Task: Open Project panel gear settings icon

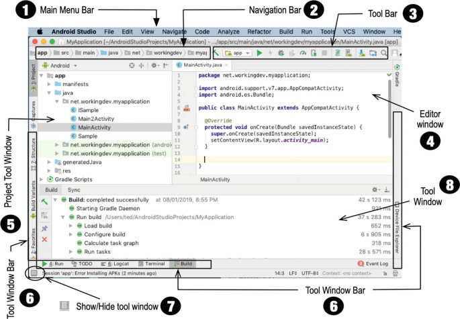Action: point(154,66)
